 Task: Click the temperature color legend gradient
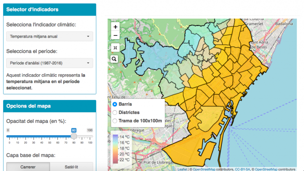(115, 149)
